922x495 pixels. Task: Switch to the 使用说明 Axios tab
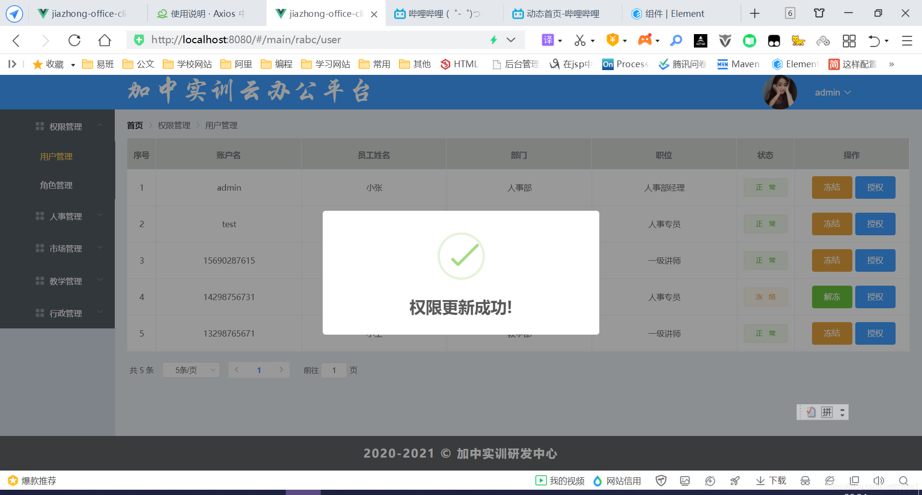(x=207, y=13)
